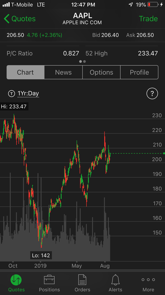
Task: Tap the last price 206.50
Action: coord(15,35)
